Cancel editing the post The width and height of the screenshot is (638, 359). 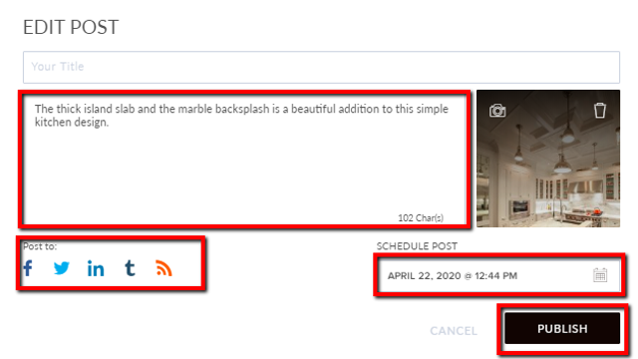(x=454, y=331)
